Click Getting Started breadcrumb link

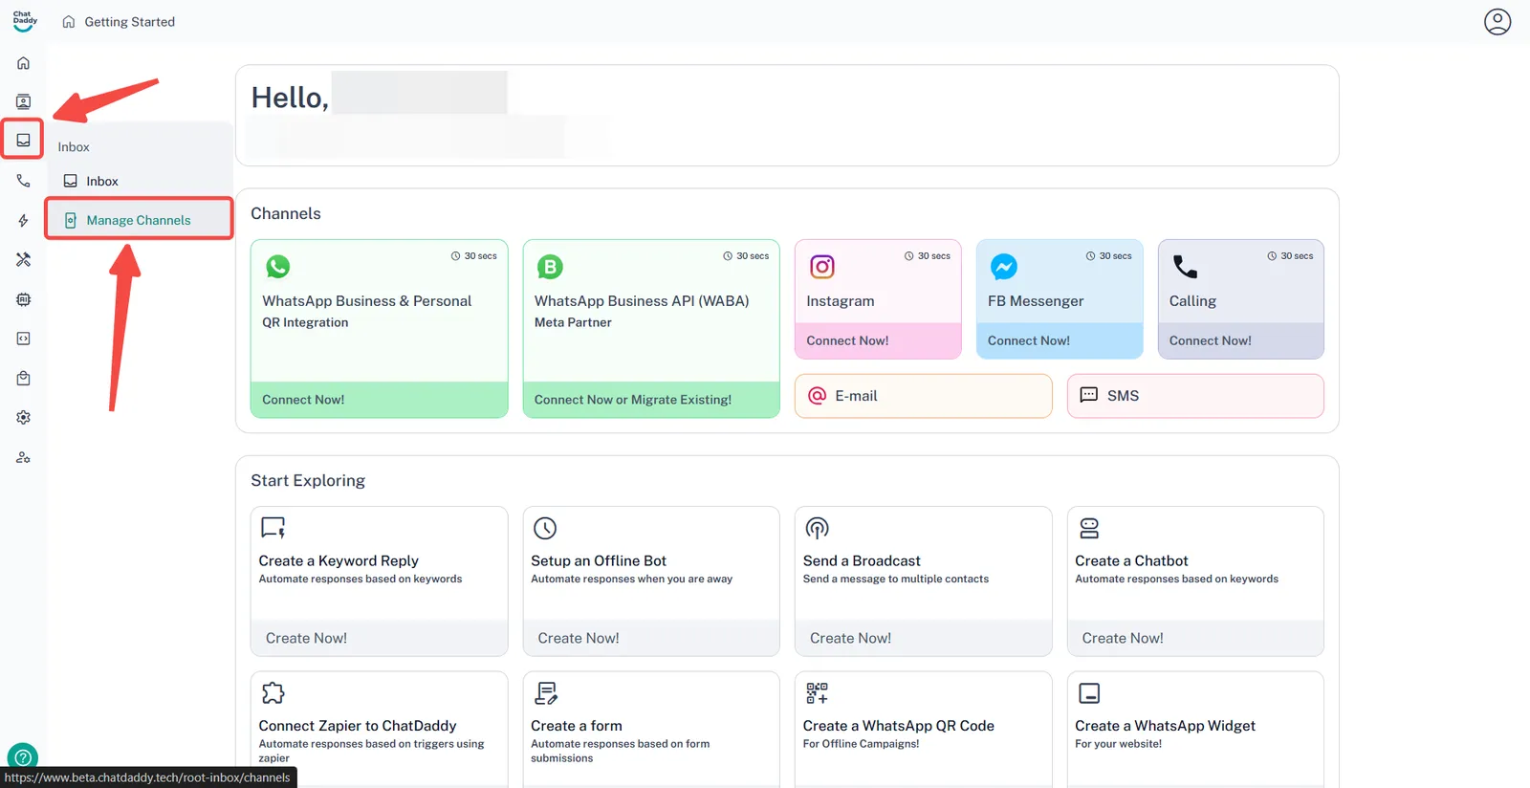[129, 22]
